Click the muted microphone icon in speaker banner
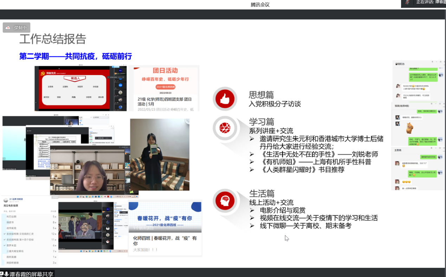 click(408, 2)
